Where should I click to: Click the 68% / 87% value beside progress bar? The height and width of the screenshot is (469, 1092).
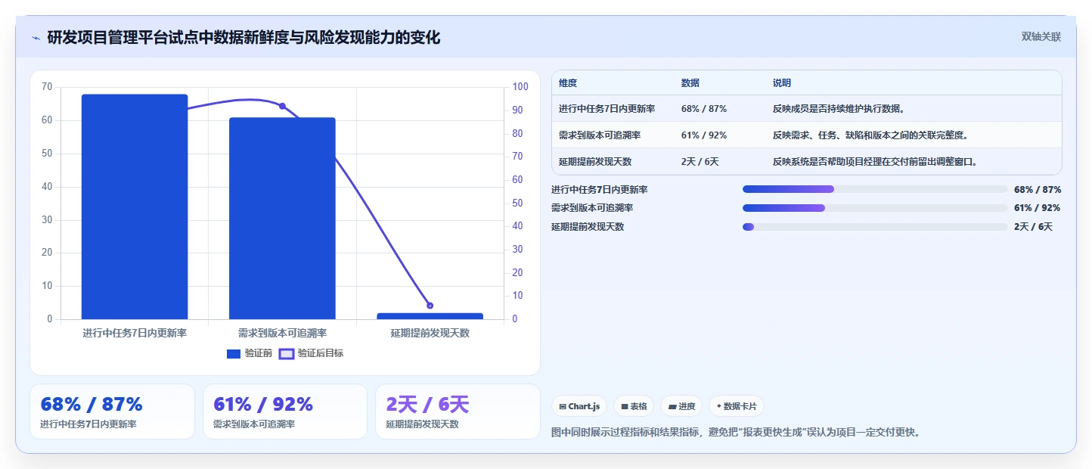click(x=1038, y=189)
